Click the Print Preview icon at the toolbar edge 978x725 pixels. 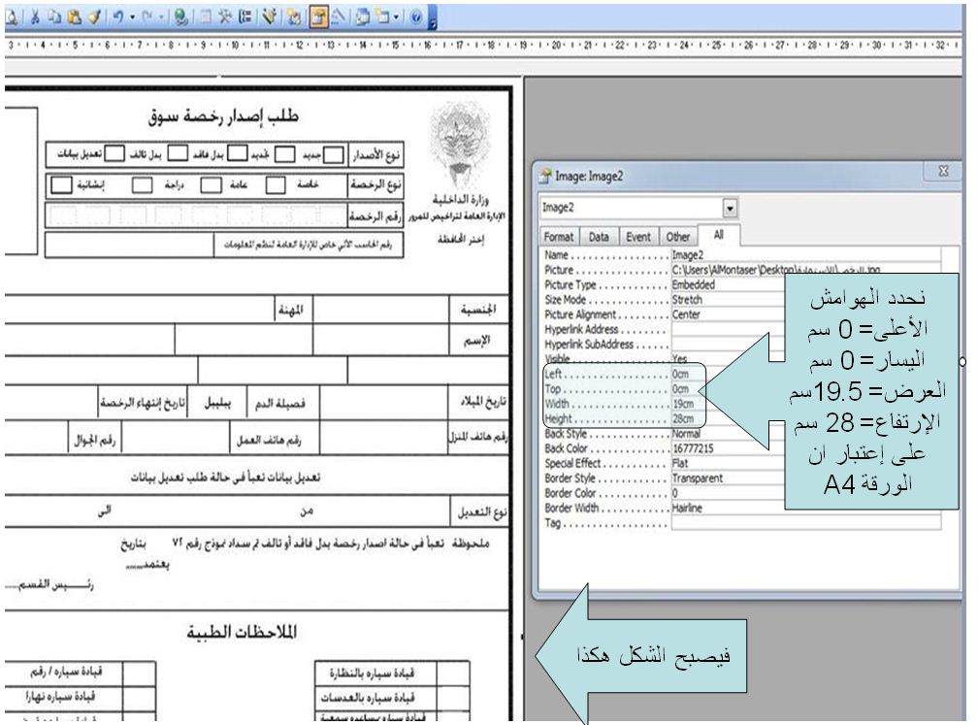(x=12, y=17)
